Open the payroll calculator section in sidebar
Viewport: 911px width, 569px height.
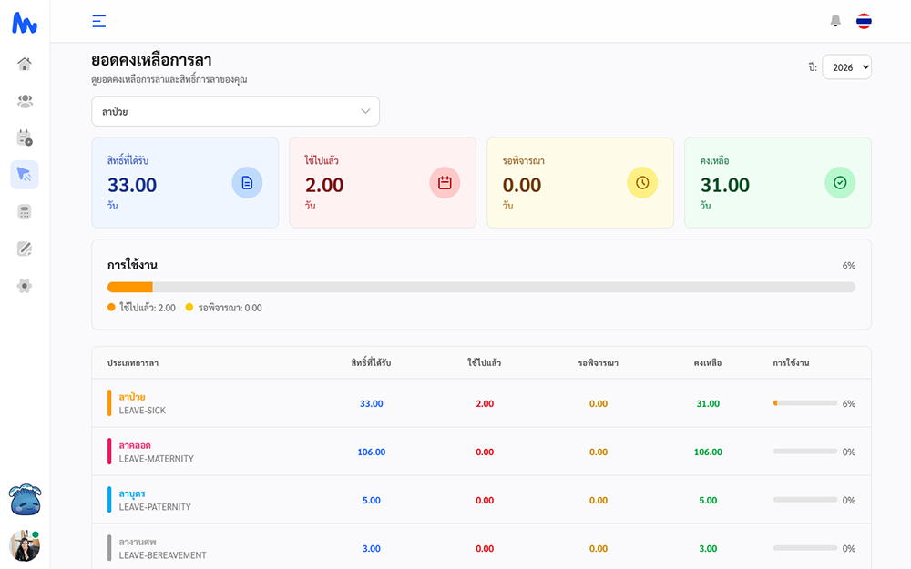point(25,210)
